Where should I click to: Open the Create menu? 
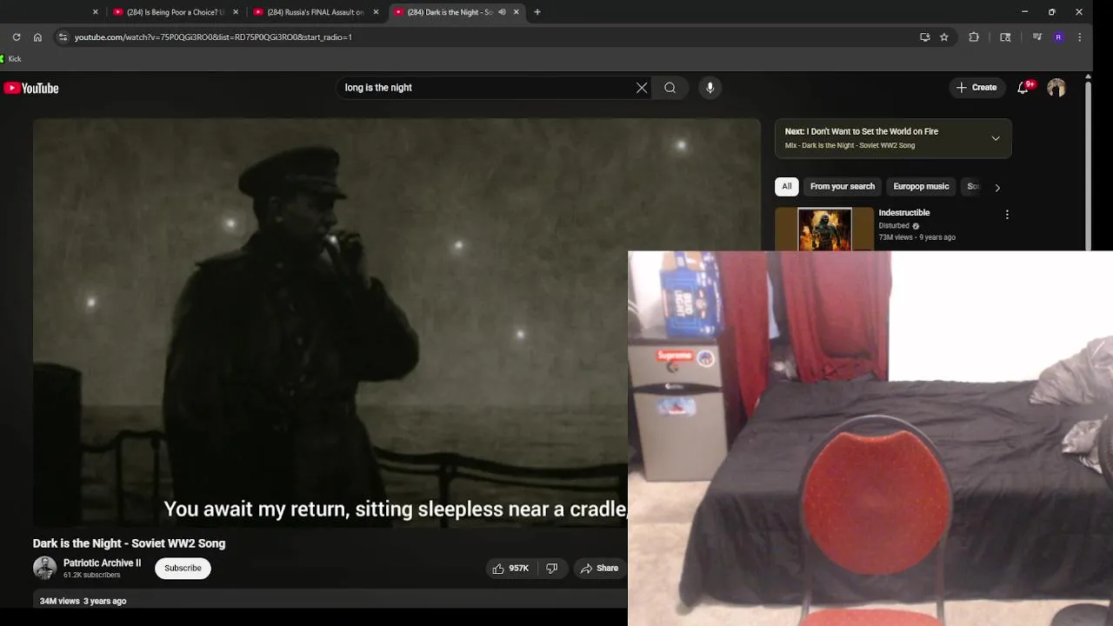(976, 88)
